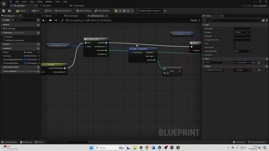Click the add plus icon in the Event Dispatchers row
This screenshot has height=151, width=269.
[38, 67]
